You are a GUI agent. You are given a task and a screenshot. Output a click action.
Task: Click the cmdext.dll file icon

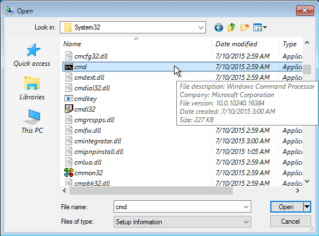tap(69, 78)
